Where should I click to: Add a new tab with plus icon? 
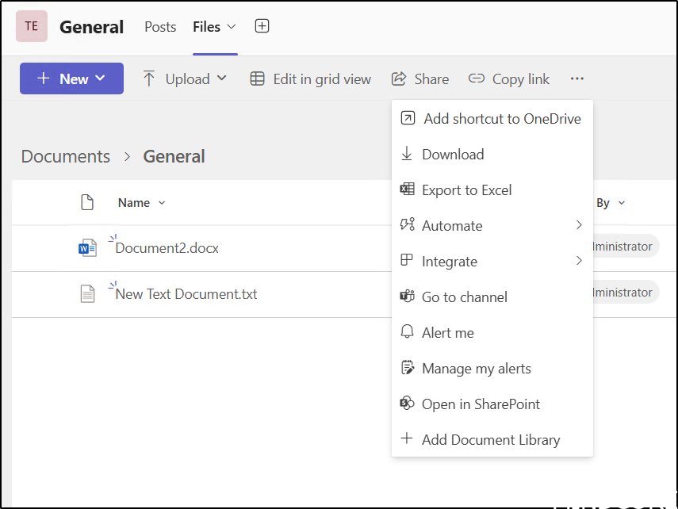tap(262, 26)
